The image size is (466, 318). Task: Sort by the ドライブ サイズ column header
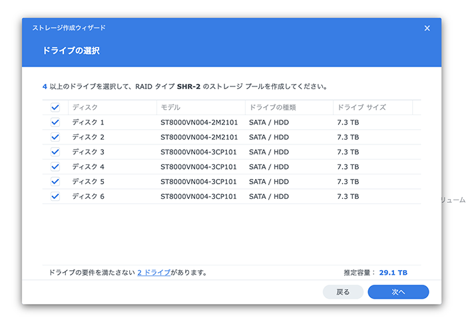tap(373, 107)
